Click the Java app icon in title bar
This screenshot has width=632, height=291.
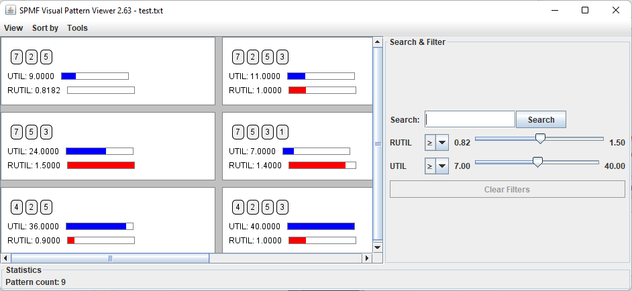(x=11, y=10)
